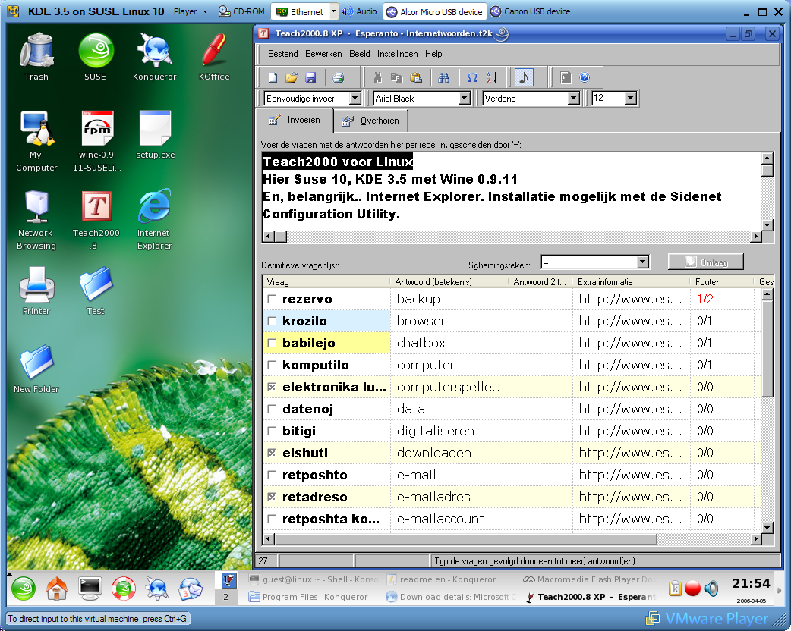The image size is (791, 631).
Task: Click the document icon before the help icon
Action: coord(566,77)
